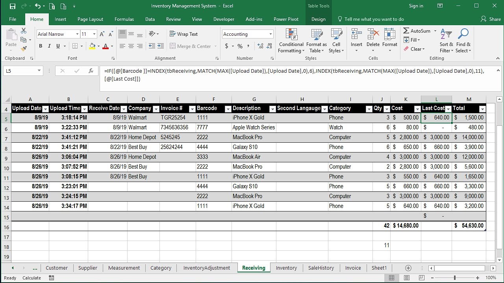Viewport: 504px width, 283px height.
Task: Top align cell contents
Action: tap(122, 34)
